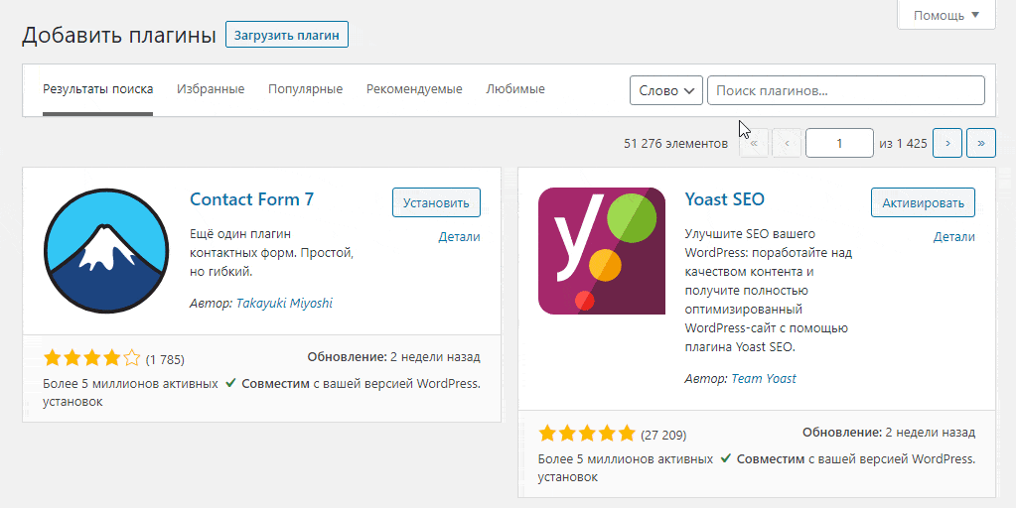The width and height of the screenshot is (1016, 508).
Task: Click the (1 785) ratings count
Action: click(165, 359)
